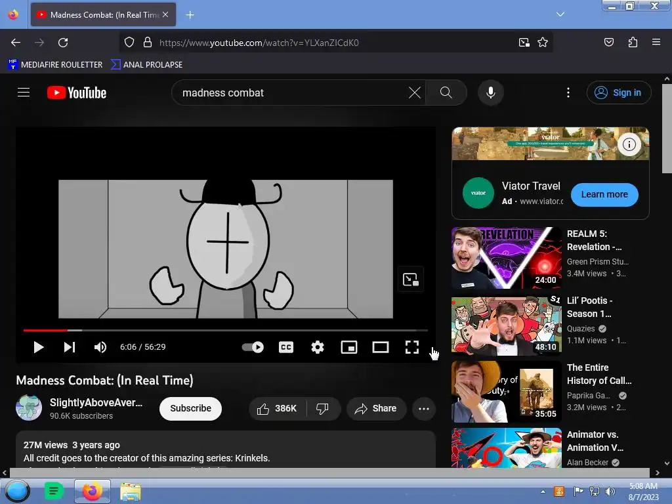The width and height of the screenshot is (672, 504).
Task: Mute the video volume speaker icon
Action: point(100,347)
